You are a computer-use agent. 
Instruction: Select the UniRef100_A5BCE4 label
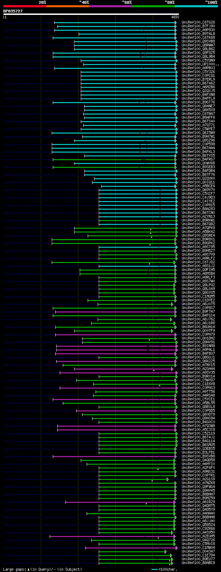click(x=198, y=186)
